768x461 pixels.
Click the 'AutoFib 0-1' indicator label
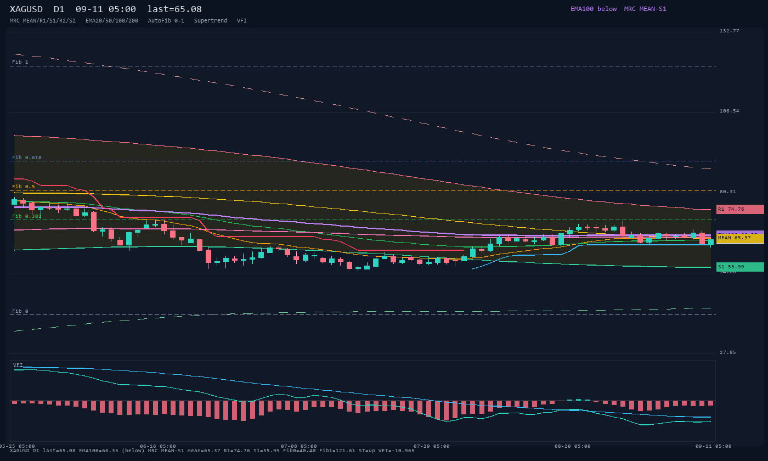[x=166, y=21]
